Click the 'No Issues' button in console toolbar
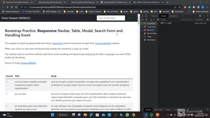Viewport: 210px width, 118px height. tap(199, 20)
